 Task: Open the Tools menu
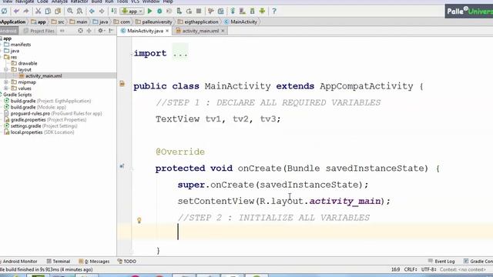122,2
